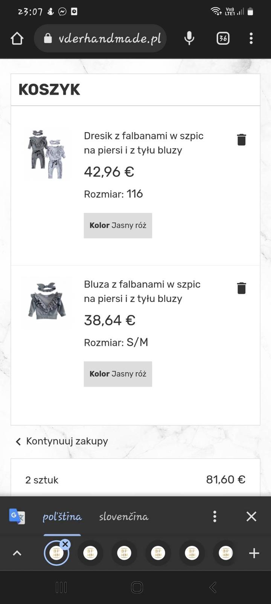Image resolution: width=271 pixels, height=604 pixels.
Task: Select polština language tab
Action: click(62, 516)
